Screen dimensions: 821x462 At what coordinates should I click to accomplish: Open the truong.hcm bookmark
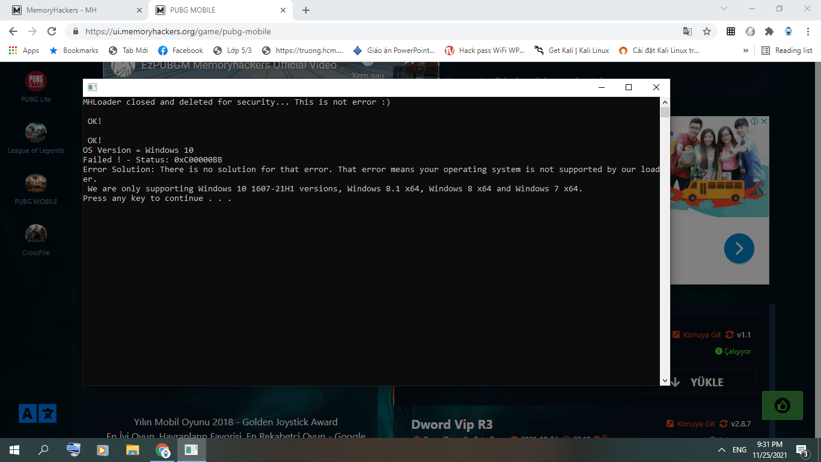[303, 51]
